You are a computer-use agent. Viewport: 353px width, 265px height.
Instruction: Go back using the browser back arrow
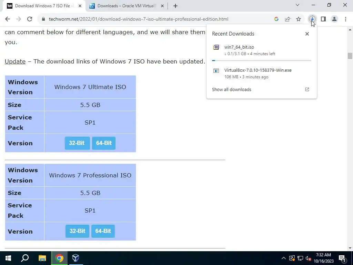click(8, 19)
